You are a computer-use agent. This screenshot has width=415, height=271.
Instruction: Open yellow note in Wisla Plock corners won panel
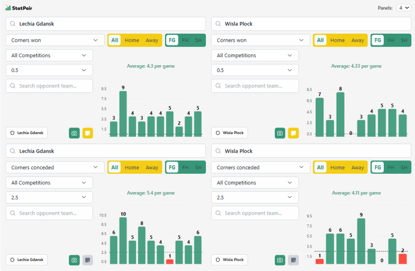click(x=293, y=133)
